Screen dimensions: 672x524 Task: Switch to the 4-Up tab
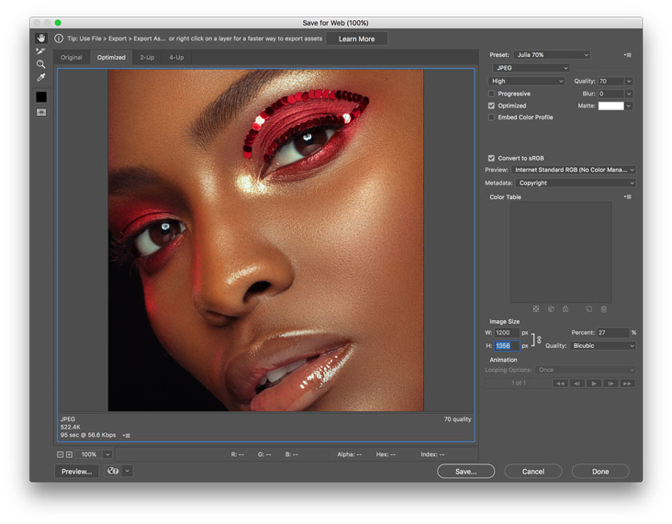tap(176, 58)
